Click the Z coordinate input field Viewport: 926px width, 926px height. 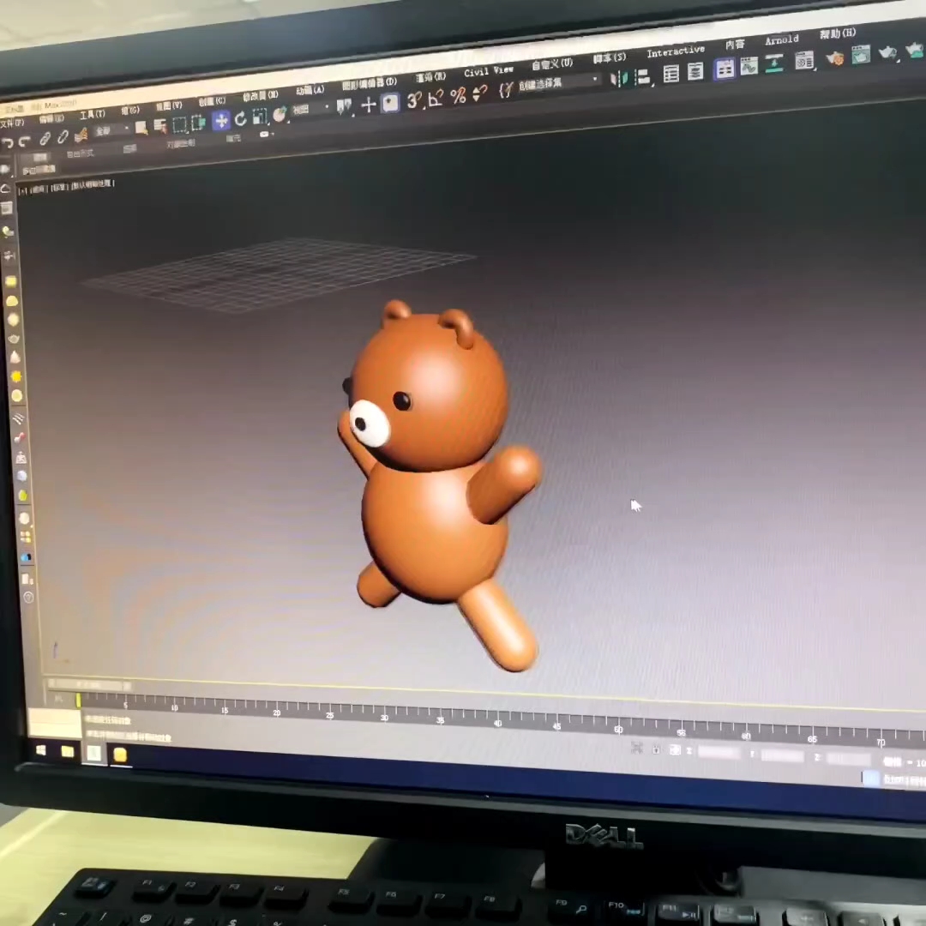(848, 759)
